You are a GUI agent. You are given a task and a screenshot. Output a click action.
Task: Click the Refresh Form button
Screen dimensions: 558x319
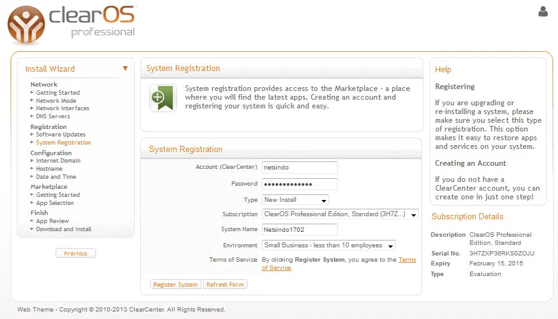[225, 285]
